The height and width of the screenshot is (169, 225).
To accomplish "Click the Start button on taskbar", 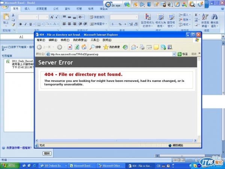I will [10, 166].
